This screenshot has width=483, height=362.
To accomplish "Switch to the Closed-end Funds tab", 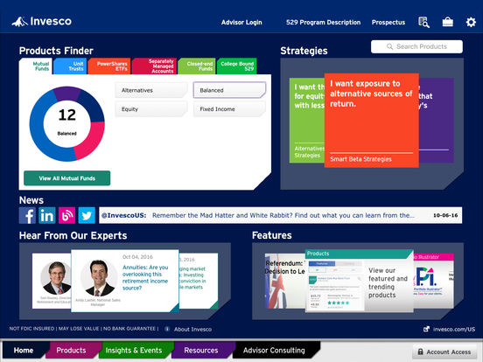I will tap(197, 66).
